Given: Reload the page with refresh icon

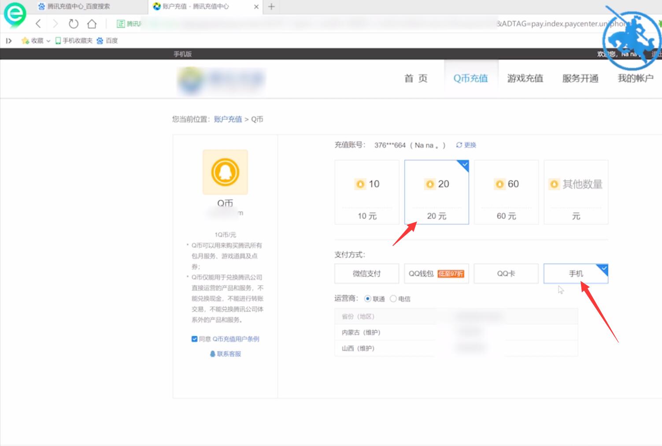Looking at the screenshot, I should [x=74, y=24].
